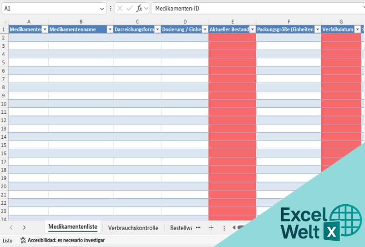Image resolution: width=365 pixels, height=247 pixels.
Task: Click the next sheet navigation arrow
Action: [x=24, y=228]
